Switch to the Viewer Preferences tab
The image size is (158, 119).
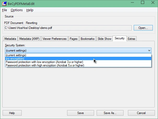(x=55, y=39)
